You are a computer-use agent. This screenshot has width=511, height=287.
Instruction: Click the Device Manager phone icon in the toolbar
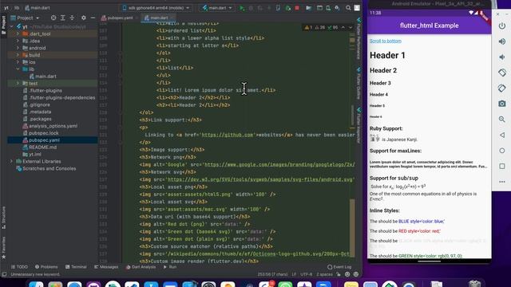(328, 8)
